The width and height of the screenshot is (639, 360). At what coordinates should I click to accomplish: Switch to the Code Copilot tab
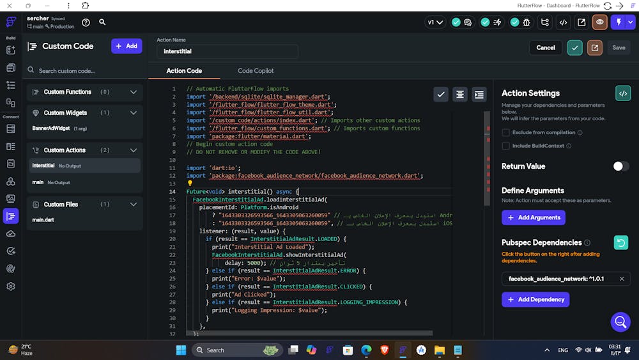pos(256,71)
